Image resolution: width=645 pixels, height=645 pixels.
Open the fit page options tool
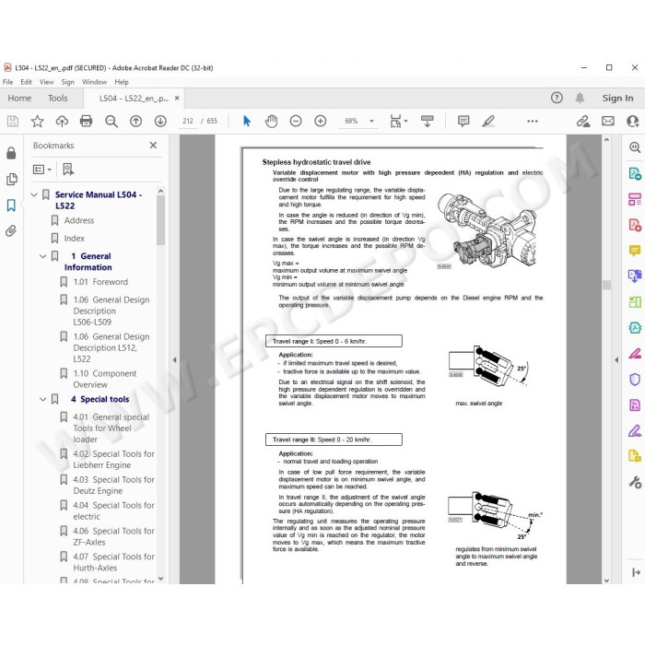coord(399,121)
